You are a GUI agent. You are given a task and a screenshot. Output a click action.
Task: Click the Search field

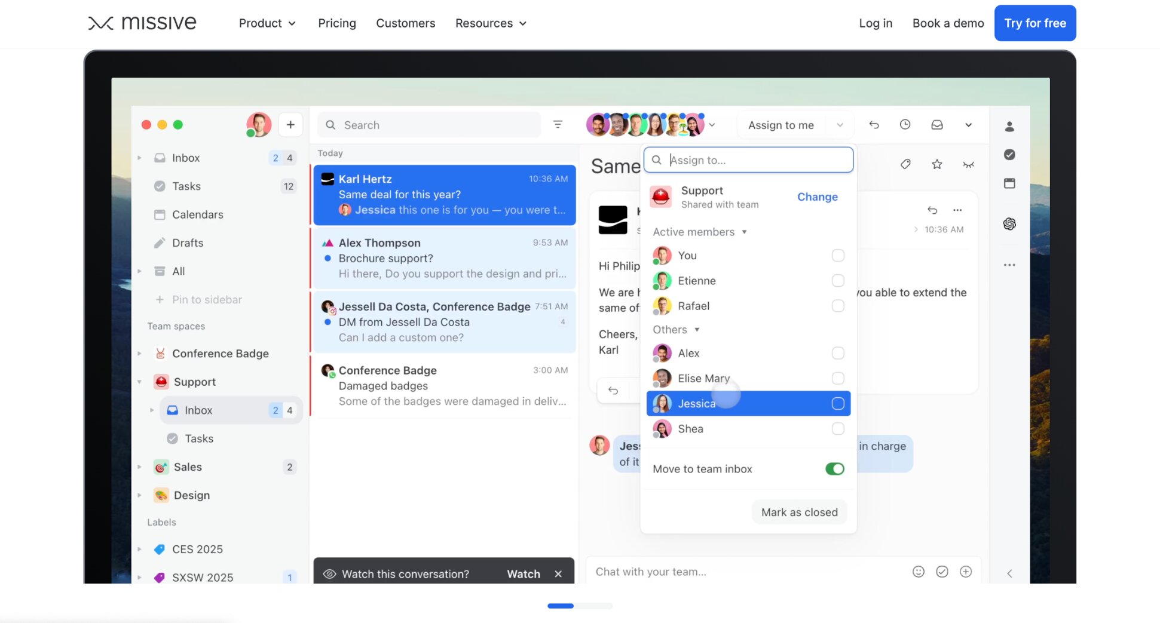pos(429,125)
